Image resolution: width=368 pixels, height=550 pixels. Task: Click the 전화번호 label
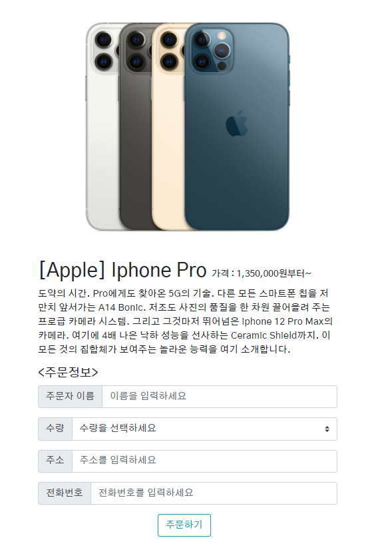pyautogui.click(x=65, y=493)
